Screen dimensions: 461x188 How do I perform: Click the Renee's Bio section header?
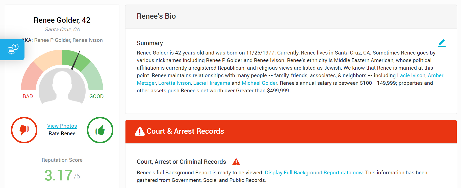pos(156,16)
